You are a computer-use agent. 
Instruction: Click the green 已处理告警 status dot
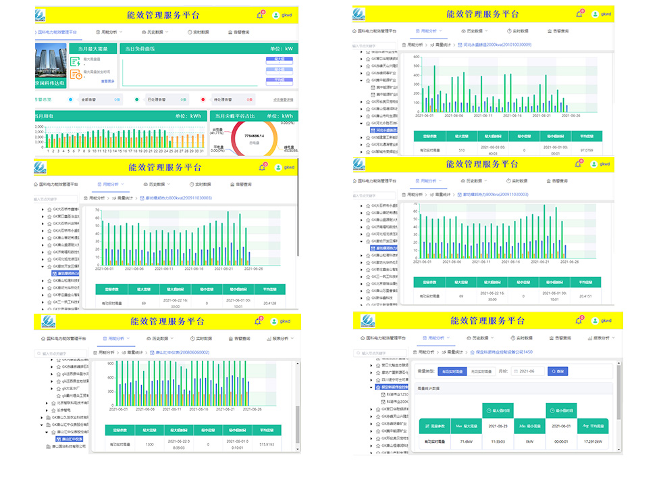136,99
